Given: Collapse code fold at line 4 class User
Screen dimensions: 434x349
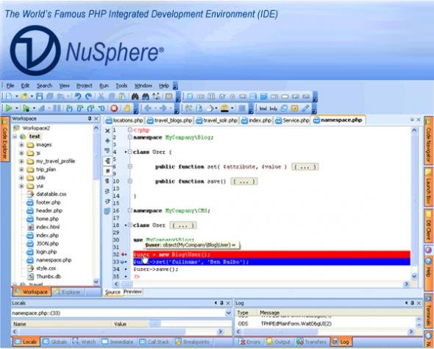Looking at the screenshot, I should [x=129, y=152].
